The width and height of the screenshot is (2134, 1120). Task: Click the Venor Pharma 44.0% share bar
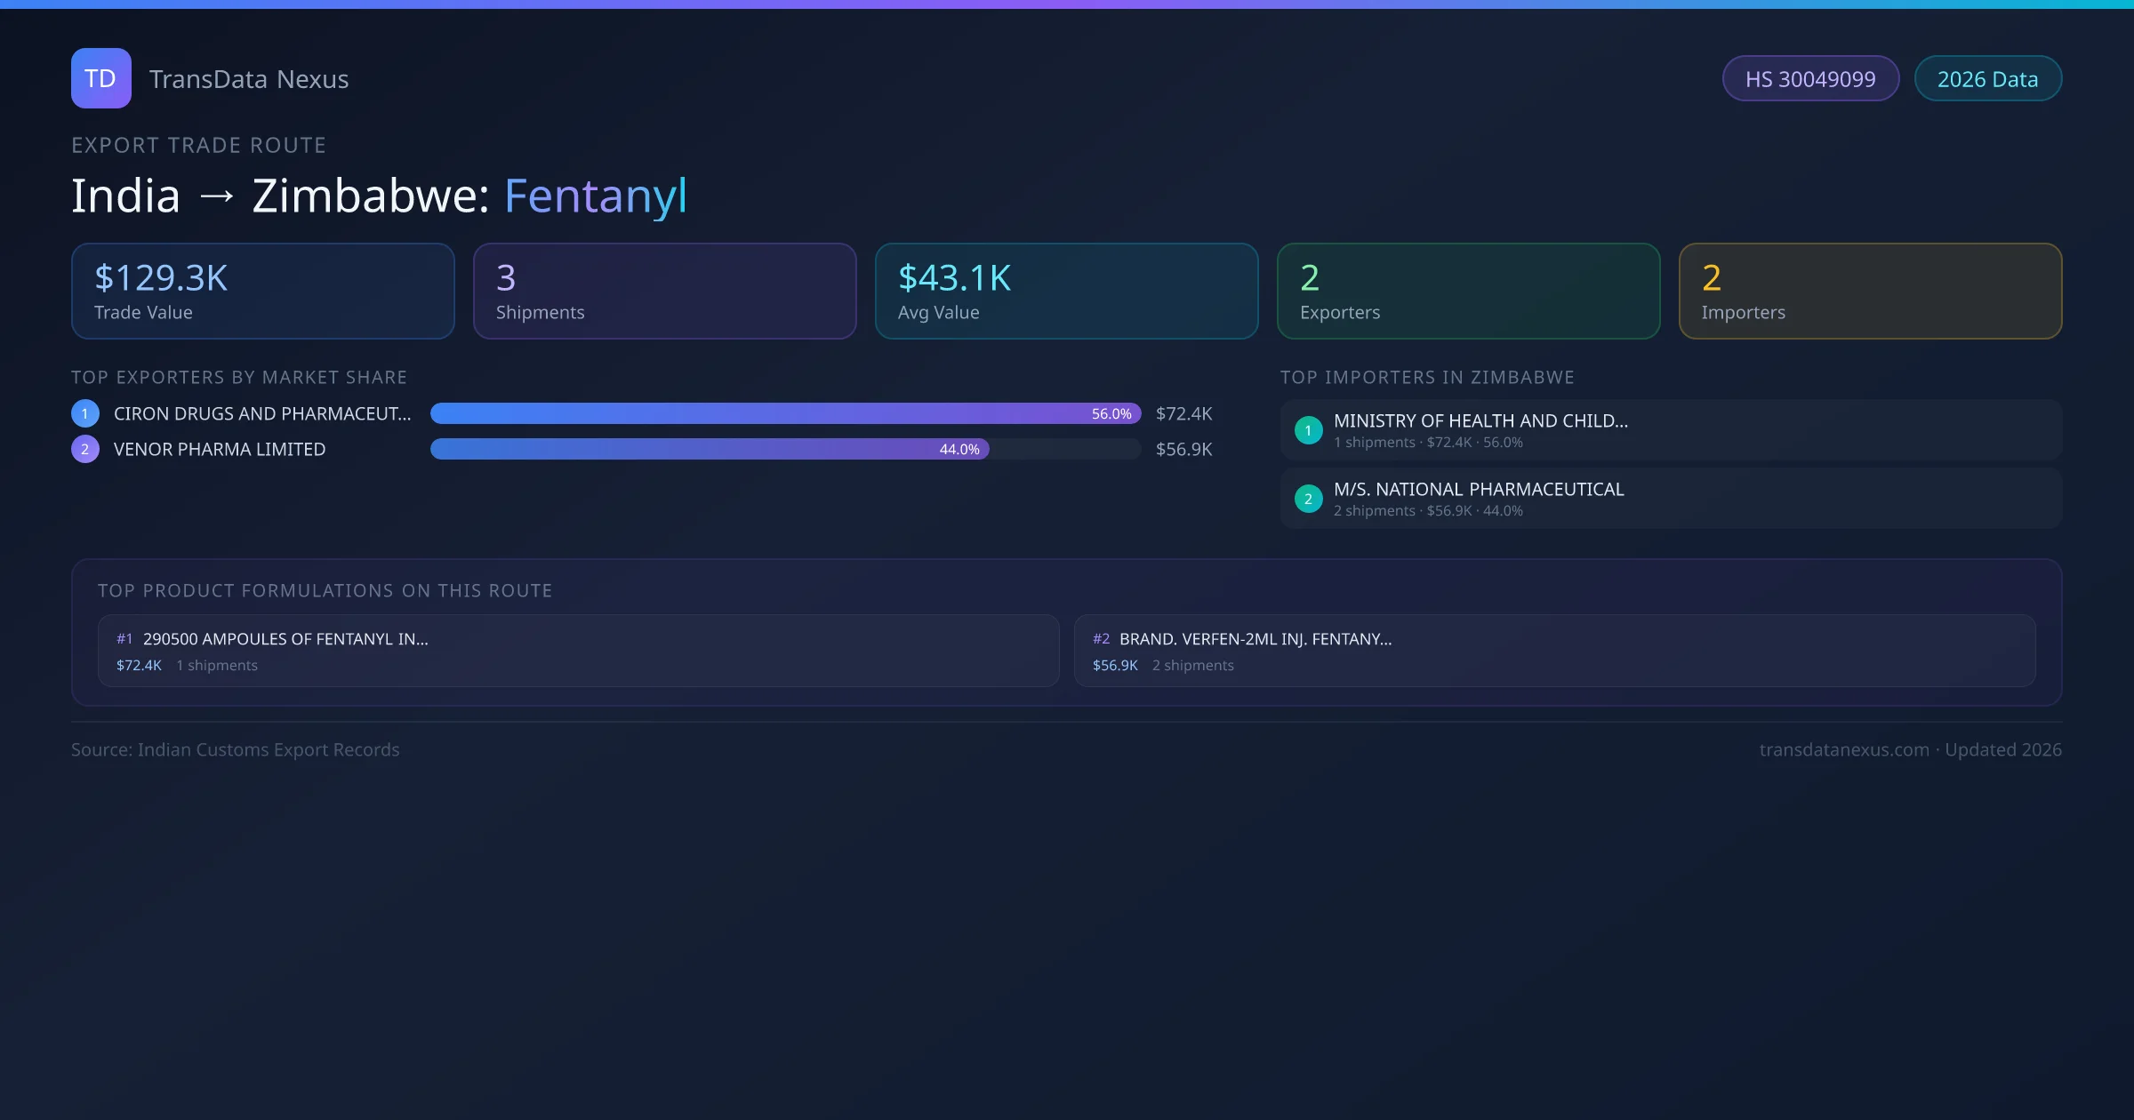(x=710, y=449)
